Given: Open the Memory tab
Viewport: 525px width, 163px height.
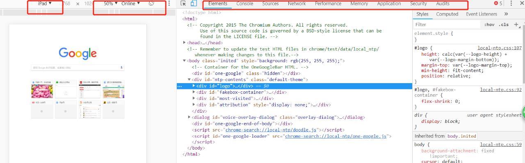Looking at the screenshot, I should (359, 3).
